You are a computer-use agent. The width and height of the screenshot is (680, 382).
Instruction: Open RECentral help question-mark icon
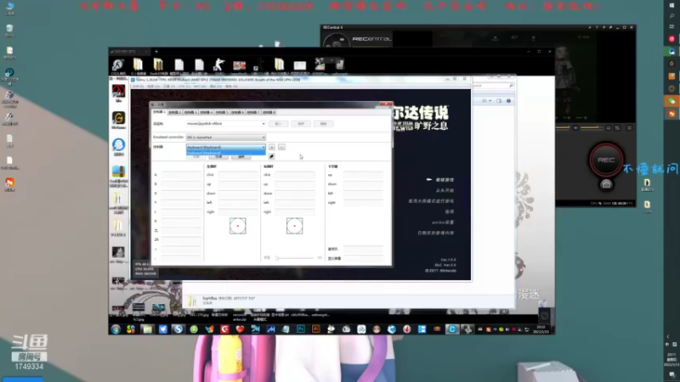click(x=597, y=27)
